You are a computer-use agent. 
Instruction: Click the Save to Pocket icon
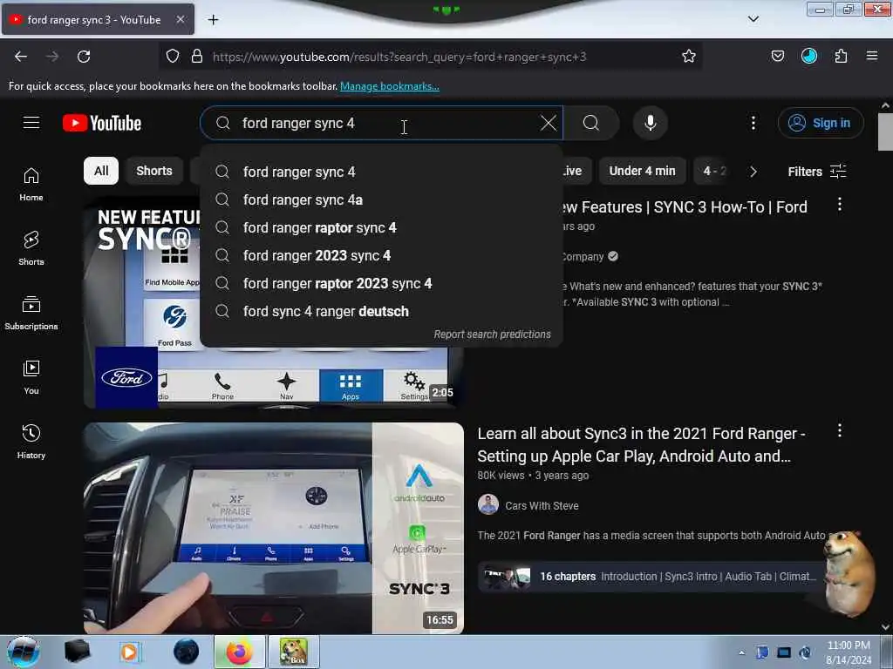coord(777,57)
